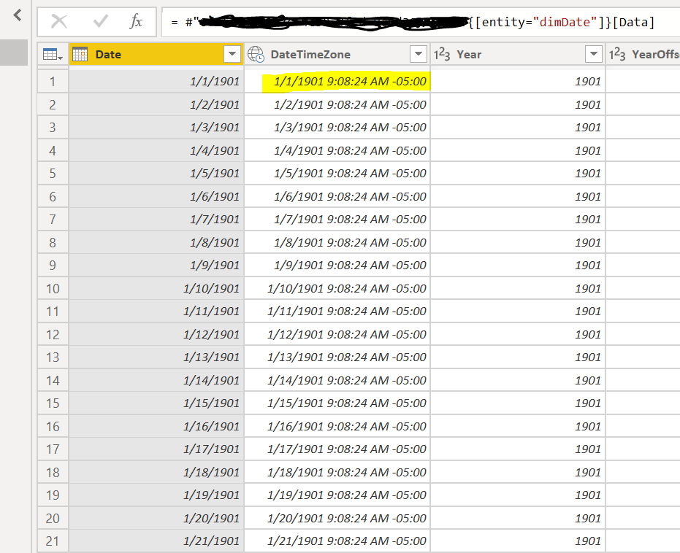
Task: Commit the formula with the checkmark icon
Action: click(x=100, y=22)
